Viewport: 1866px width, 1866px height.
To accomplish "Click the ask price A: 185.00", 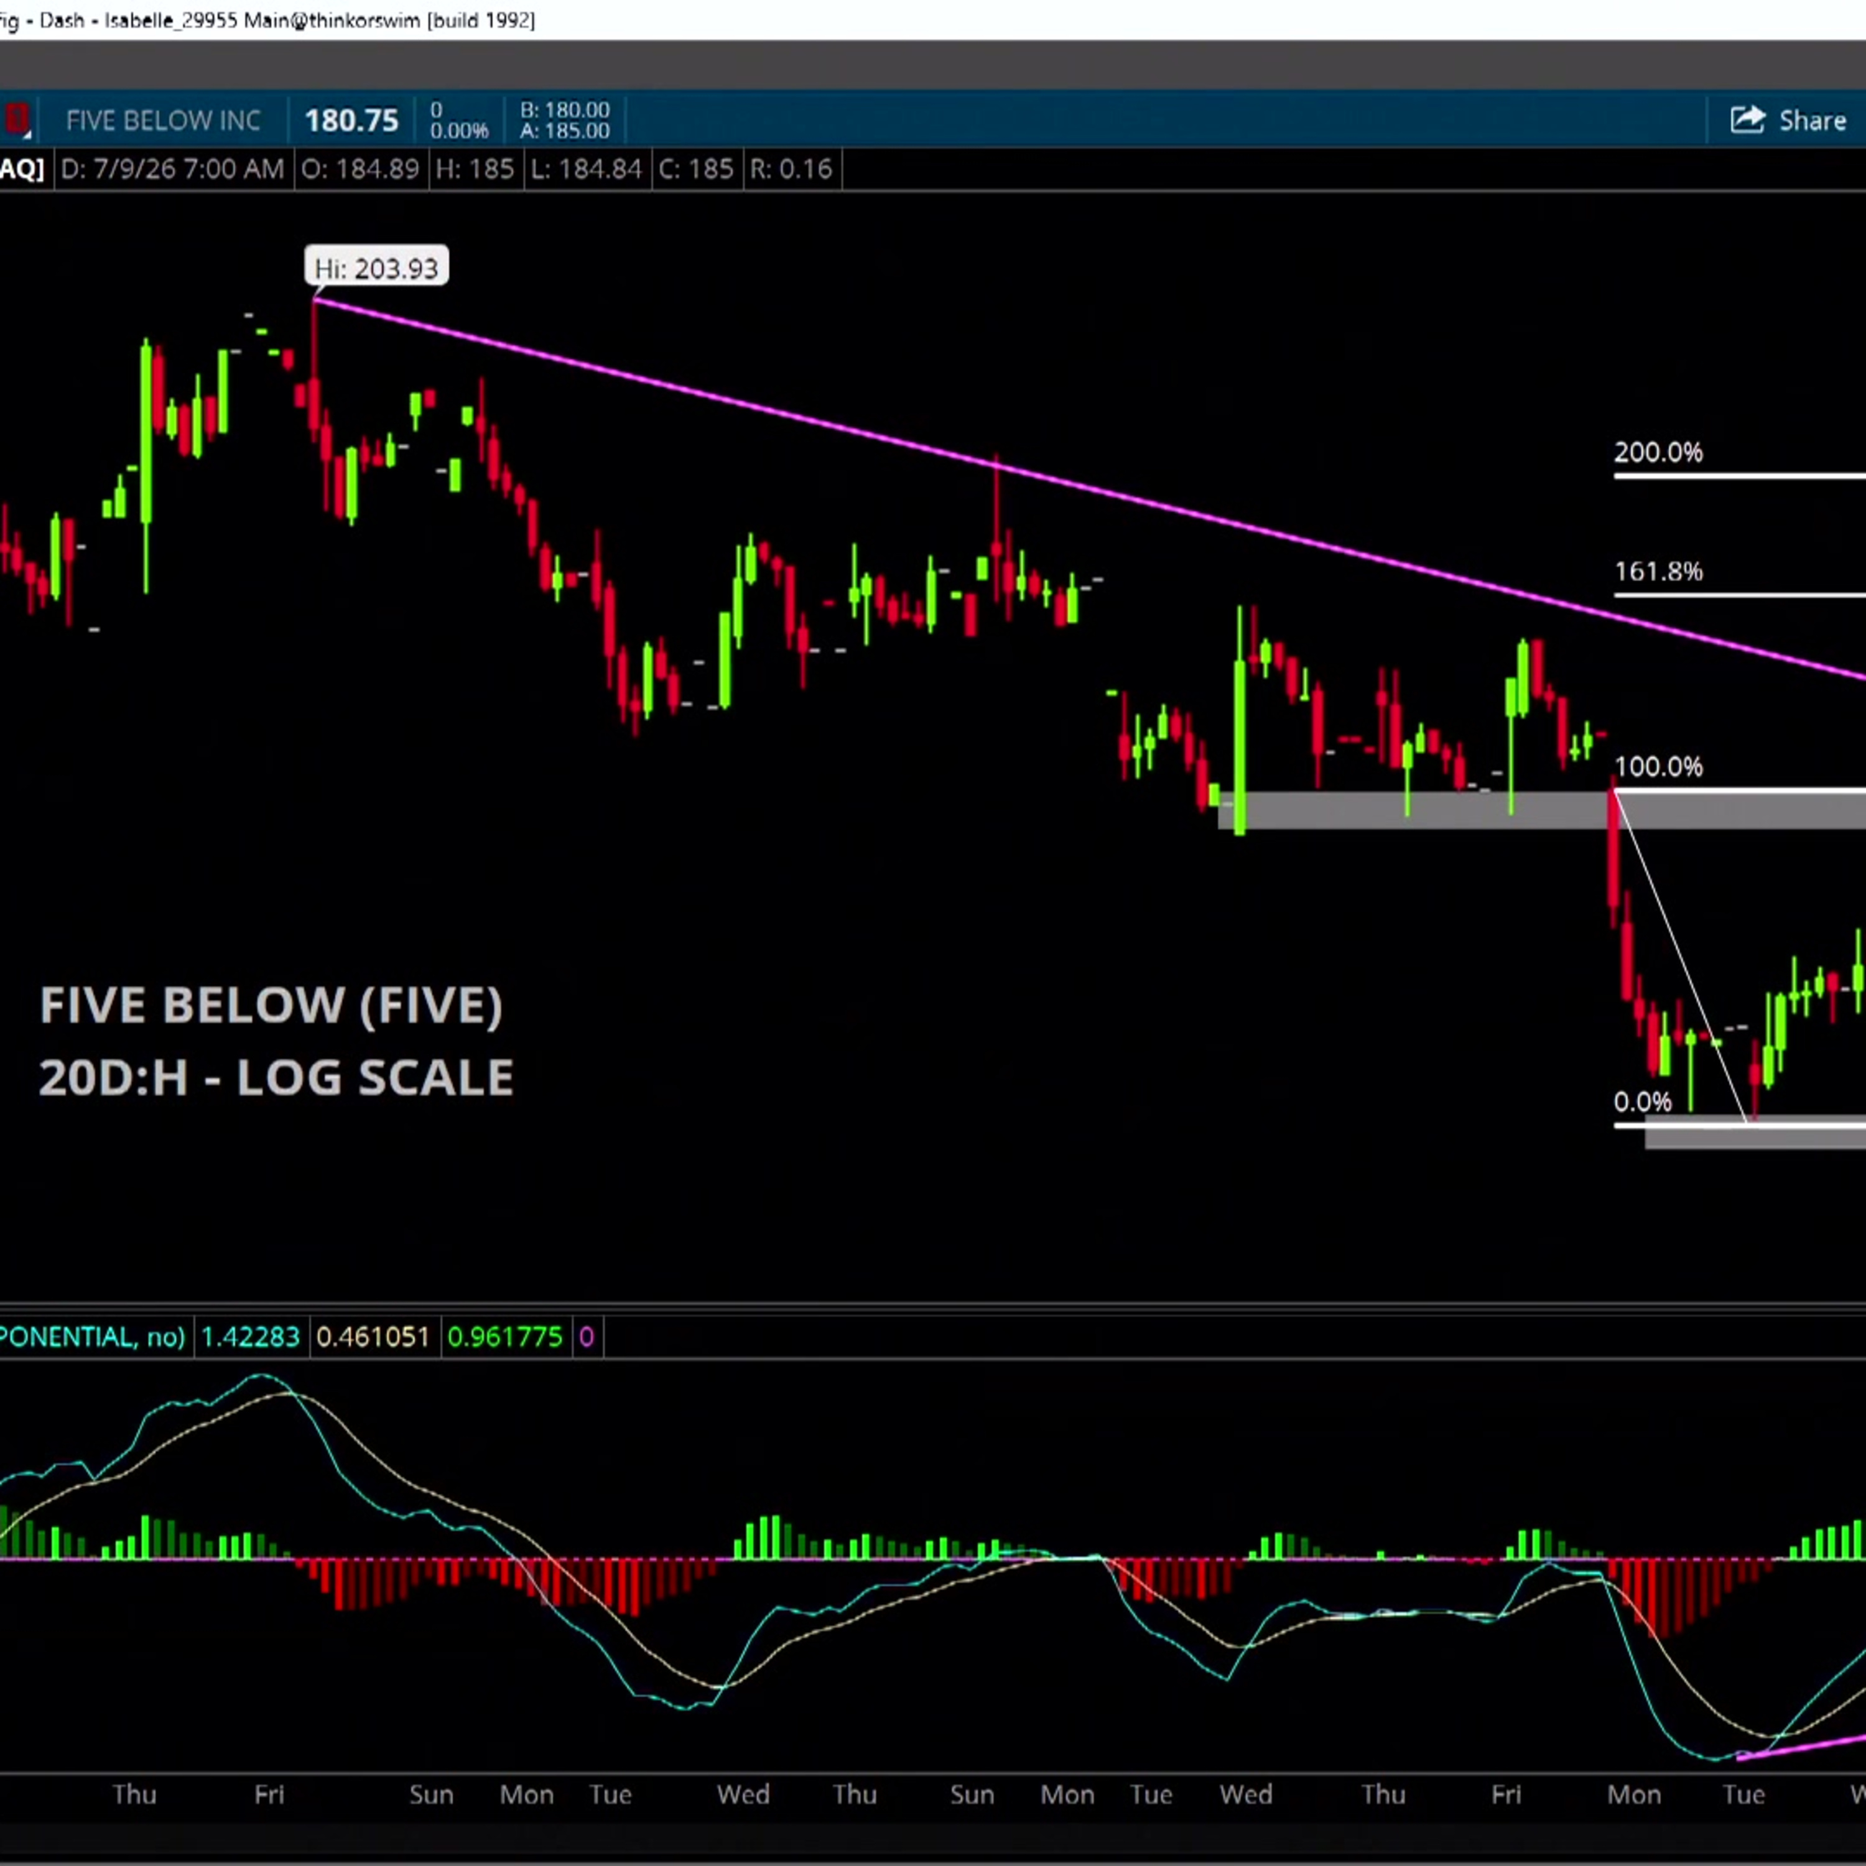I will (x=565, y=131).
